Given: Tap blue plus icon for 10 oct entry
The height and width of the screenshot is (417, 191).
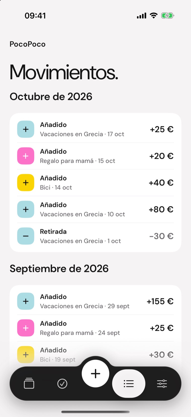Looking at the screenshot, I should [x=26, y=209].
